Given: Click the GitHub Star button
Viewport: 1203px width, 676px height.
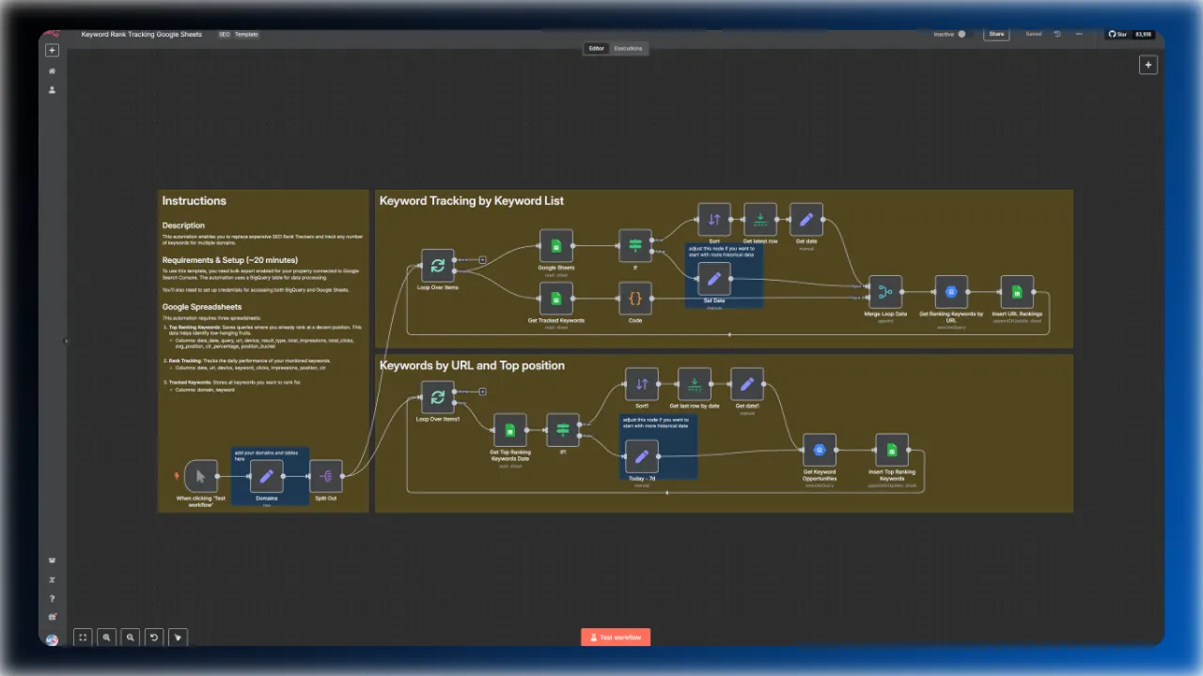Looking at the screenshot, I should pos(1117,34).
